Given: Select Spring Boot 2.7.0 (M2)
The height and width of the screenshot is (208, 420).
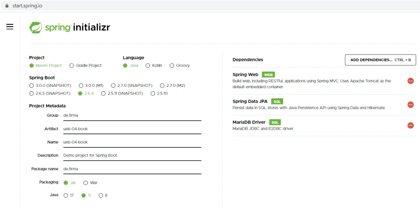Looking at the screenshot, I should coord(173,86).
